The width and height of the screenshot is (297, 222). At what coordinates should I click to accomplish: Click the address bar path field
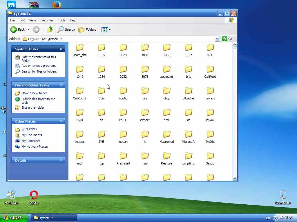pyautogui.click(x=118, y=39)
